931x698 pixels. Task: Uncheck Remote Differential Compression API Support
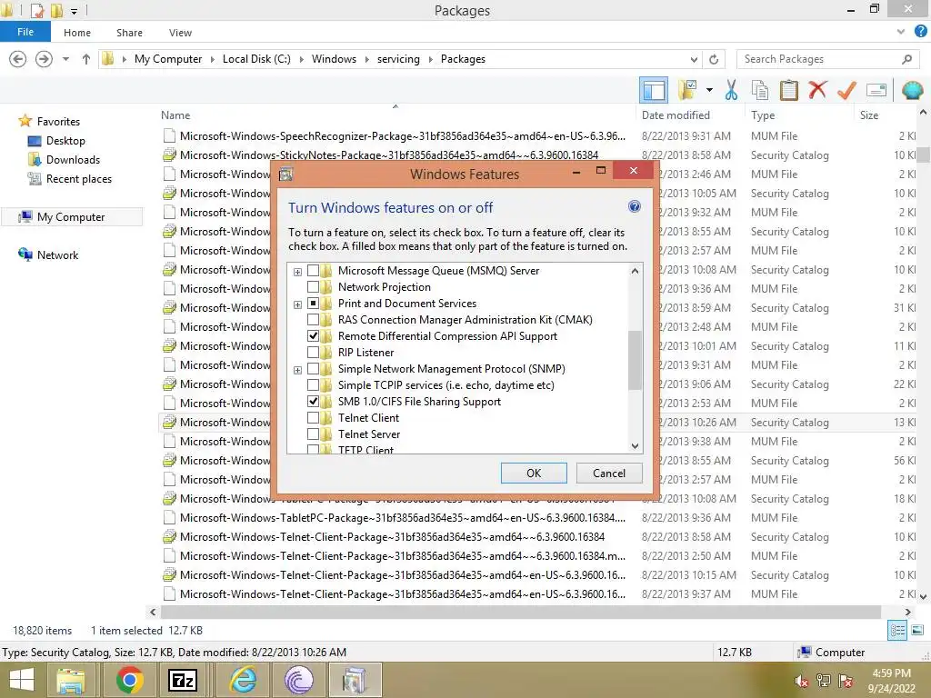point(313,336)
